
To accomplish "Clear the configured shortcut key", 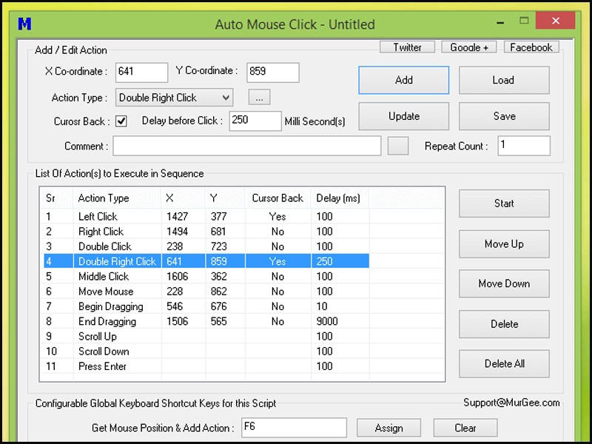I will click(465, 428).
